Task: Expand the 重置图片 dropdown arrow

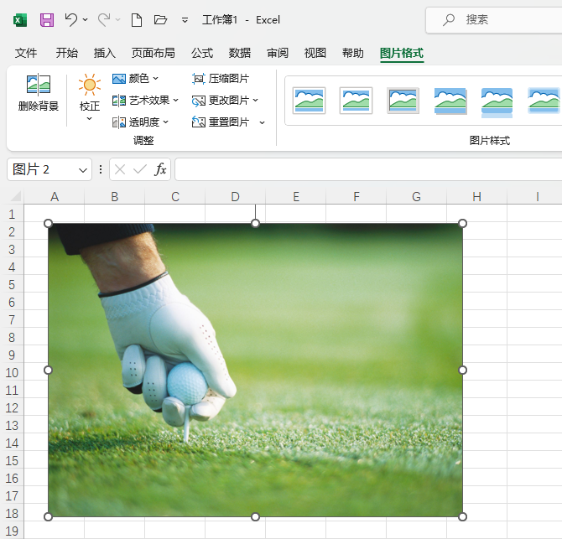Action: pyautogui.click(x=262, y=122)
